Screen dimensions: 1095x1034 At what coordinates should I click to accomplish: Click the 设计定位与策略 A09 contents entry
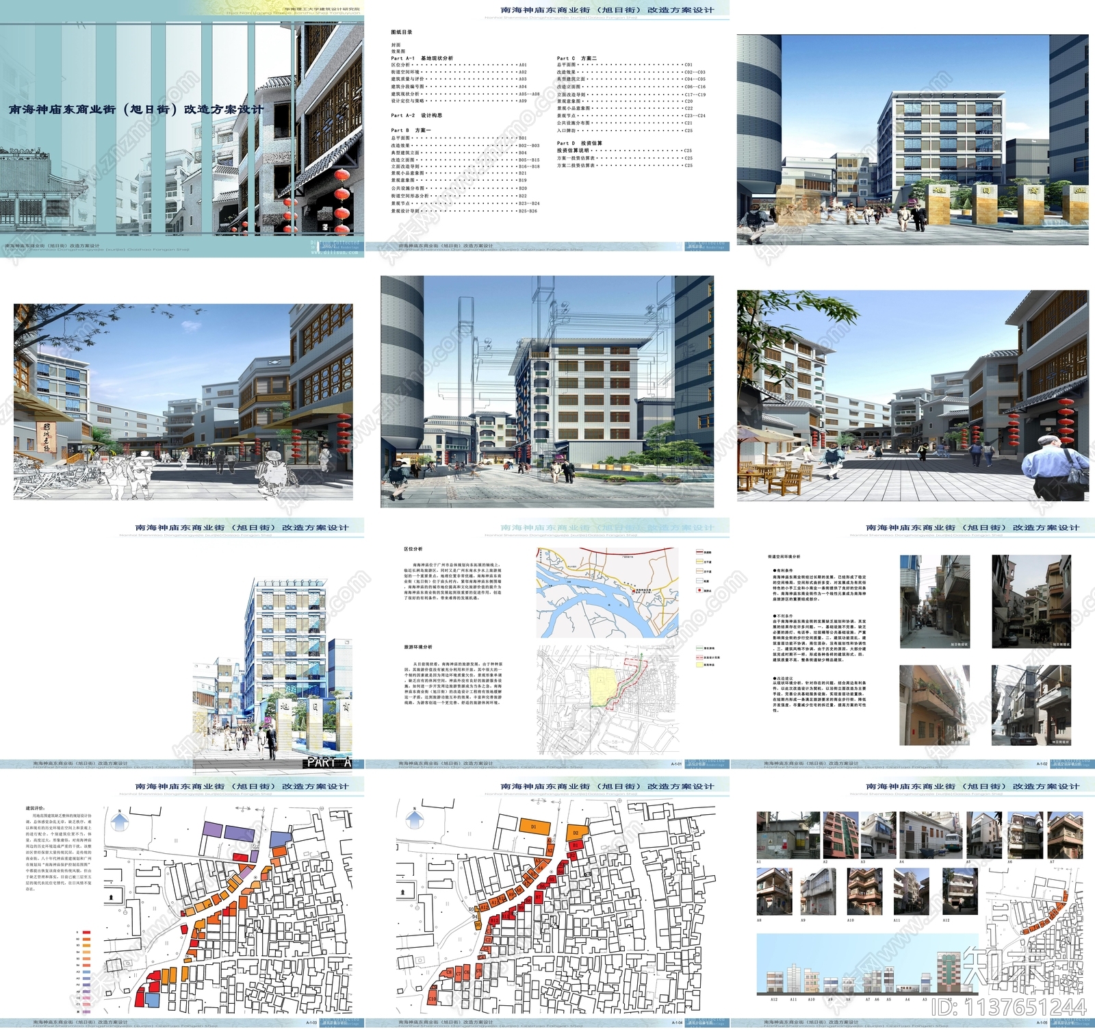pyautogui.click(x=459, y=101)
